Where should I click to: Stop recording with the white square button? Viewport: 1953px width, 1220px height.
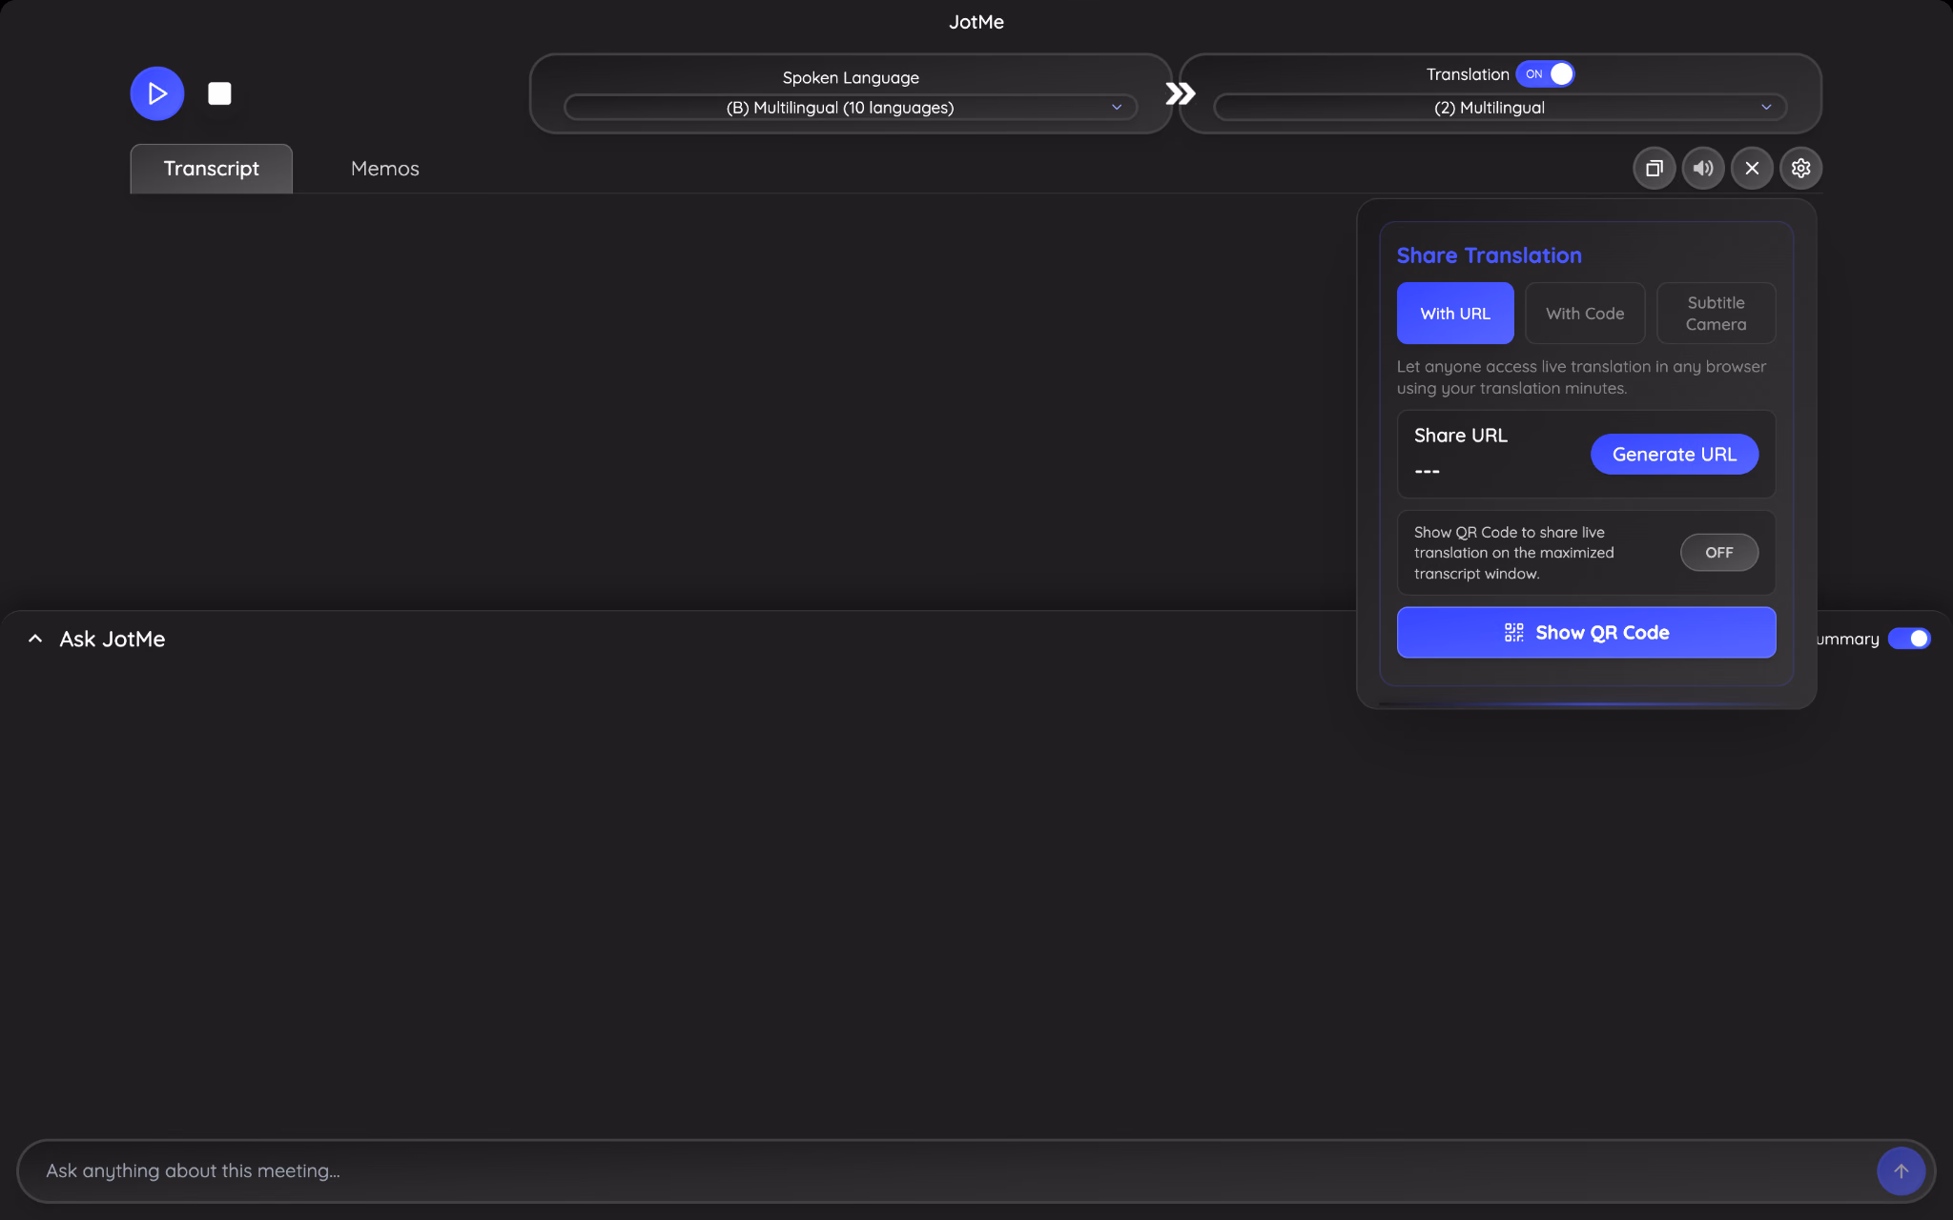click(219, 93)
